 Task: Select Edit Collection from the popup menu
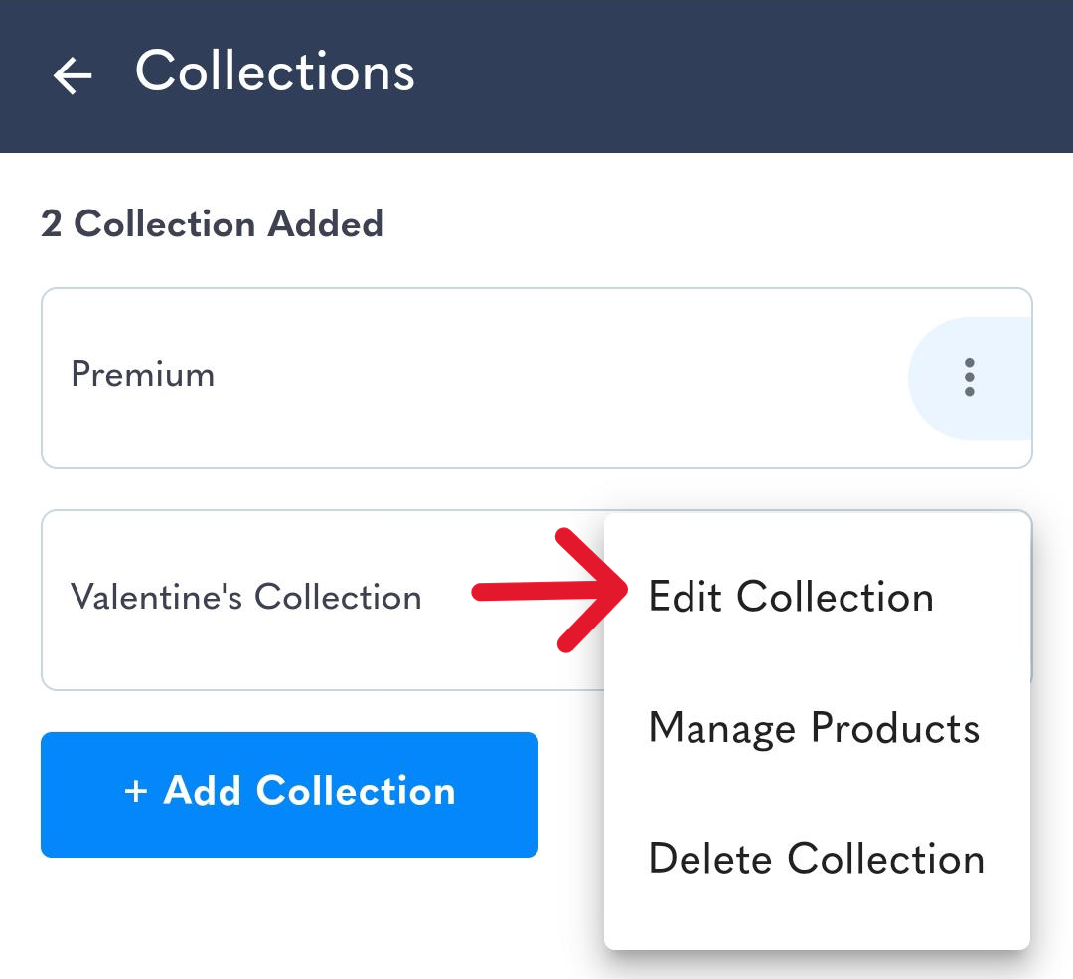pyautogui.click(x=791, y=596)
